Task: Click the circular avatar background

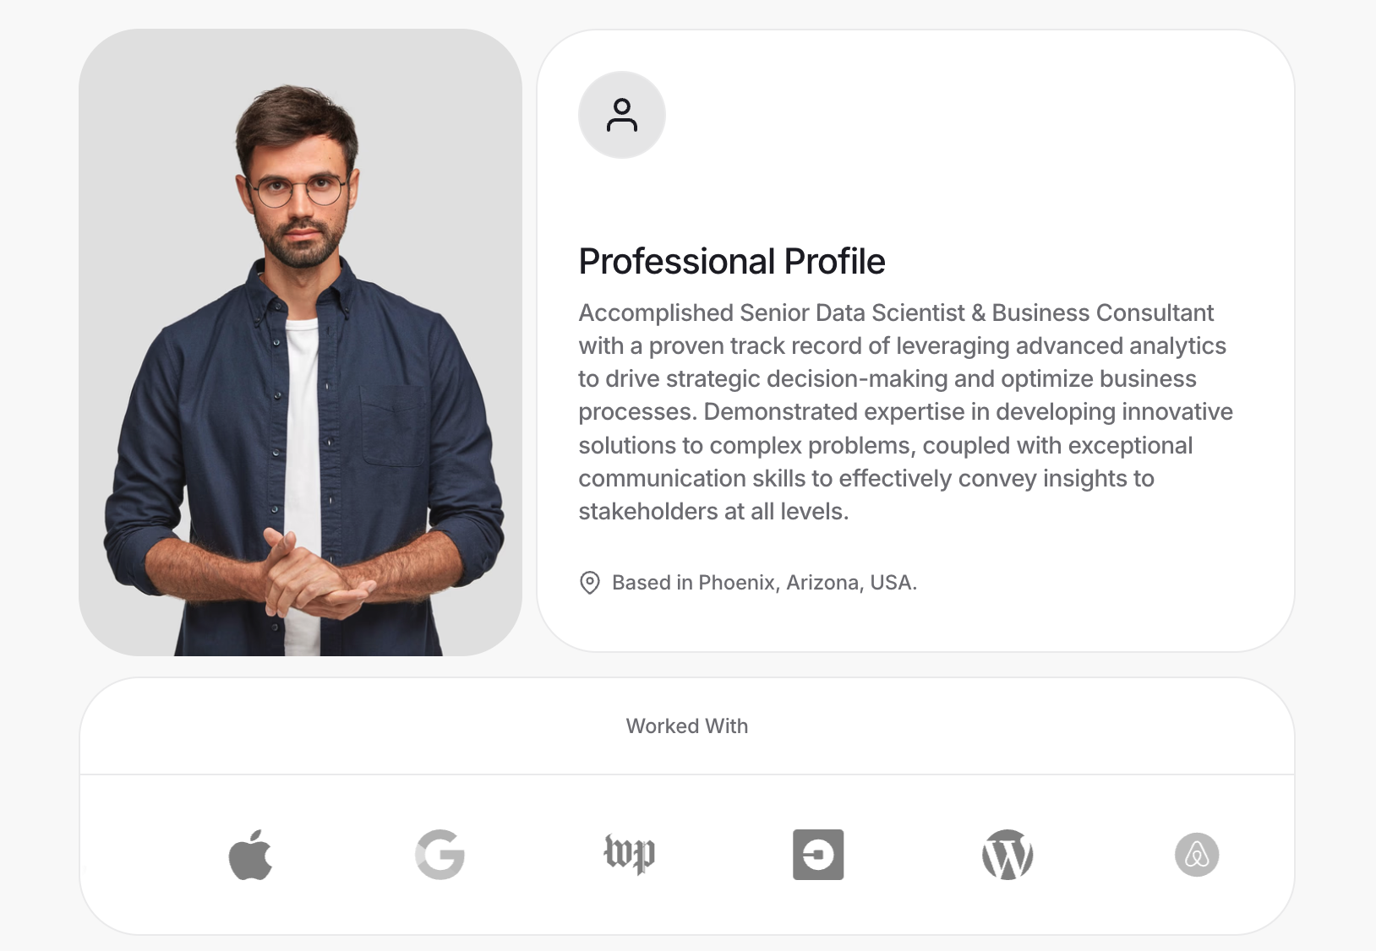Action: (x=622, y=115)
